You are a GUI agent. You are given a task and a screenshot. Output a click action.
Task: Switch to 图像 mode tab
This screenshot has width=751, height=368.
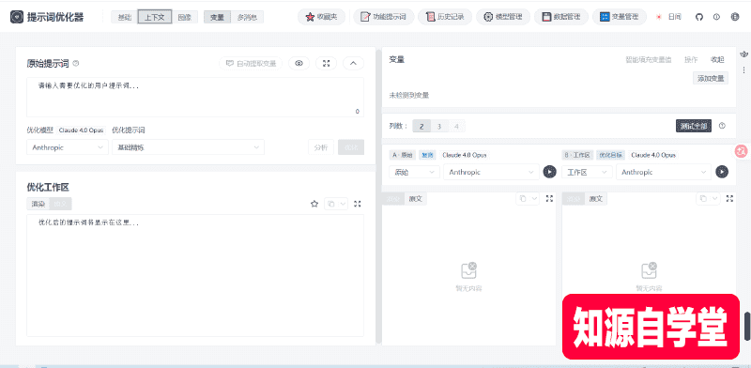[184, 17]
